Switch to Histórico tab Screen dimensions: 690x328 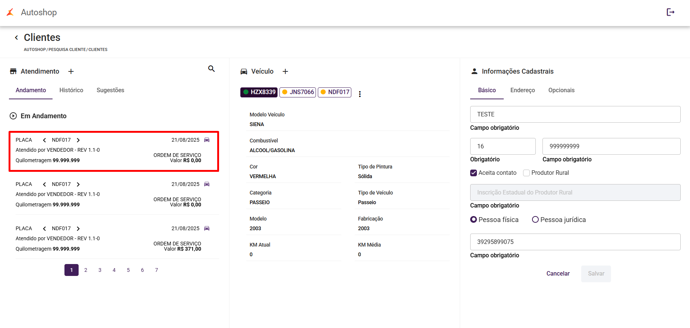(x=71, y=90)
